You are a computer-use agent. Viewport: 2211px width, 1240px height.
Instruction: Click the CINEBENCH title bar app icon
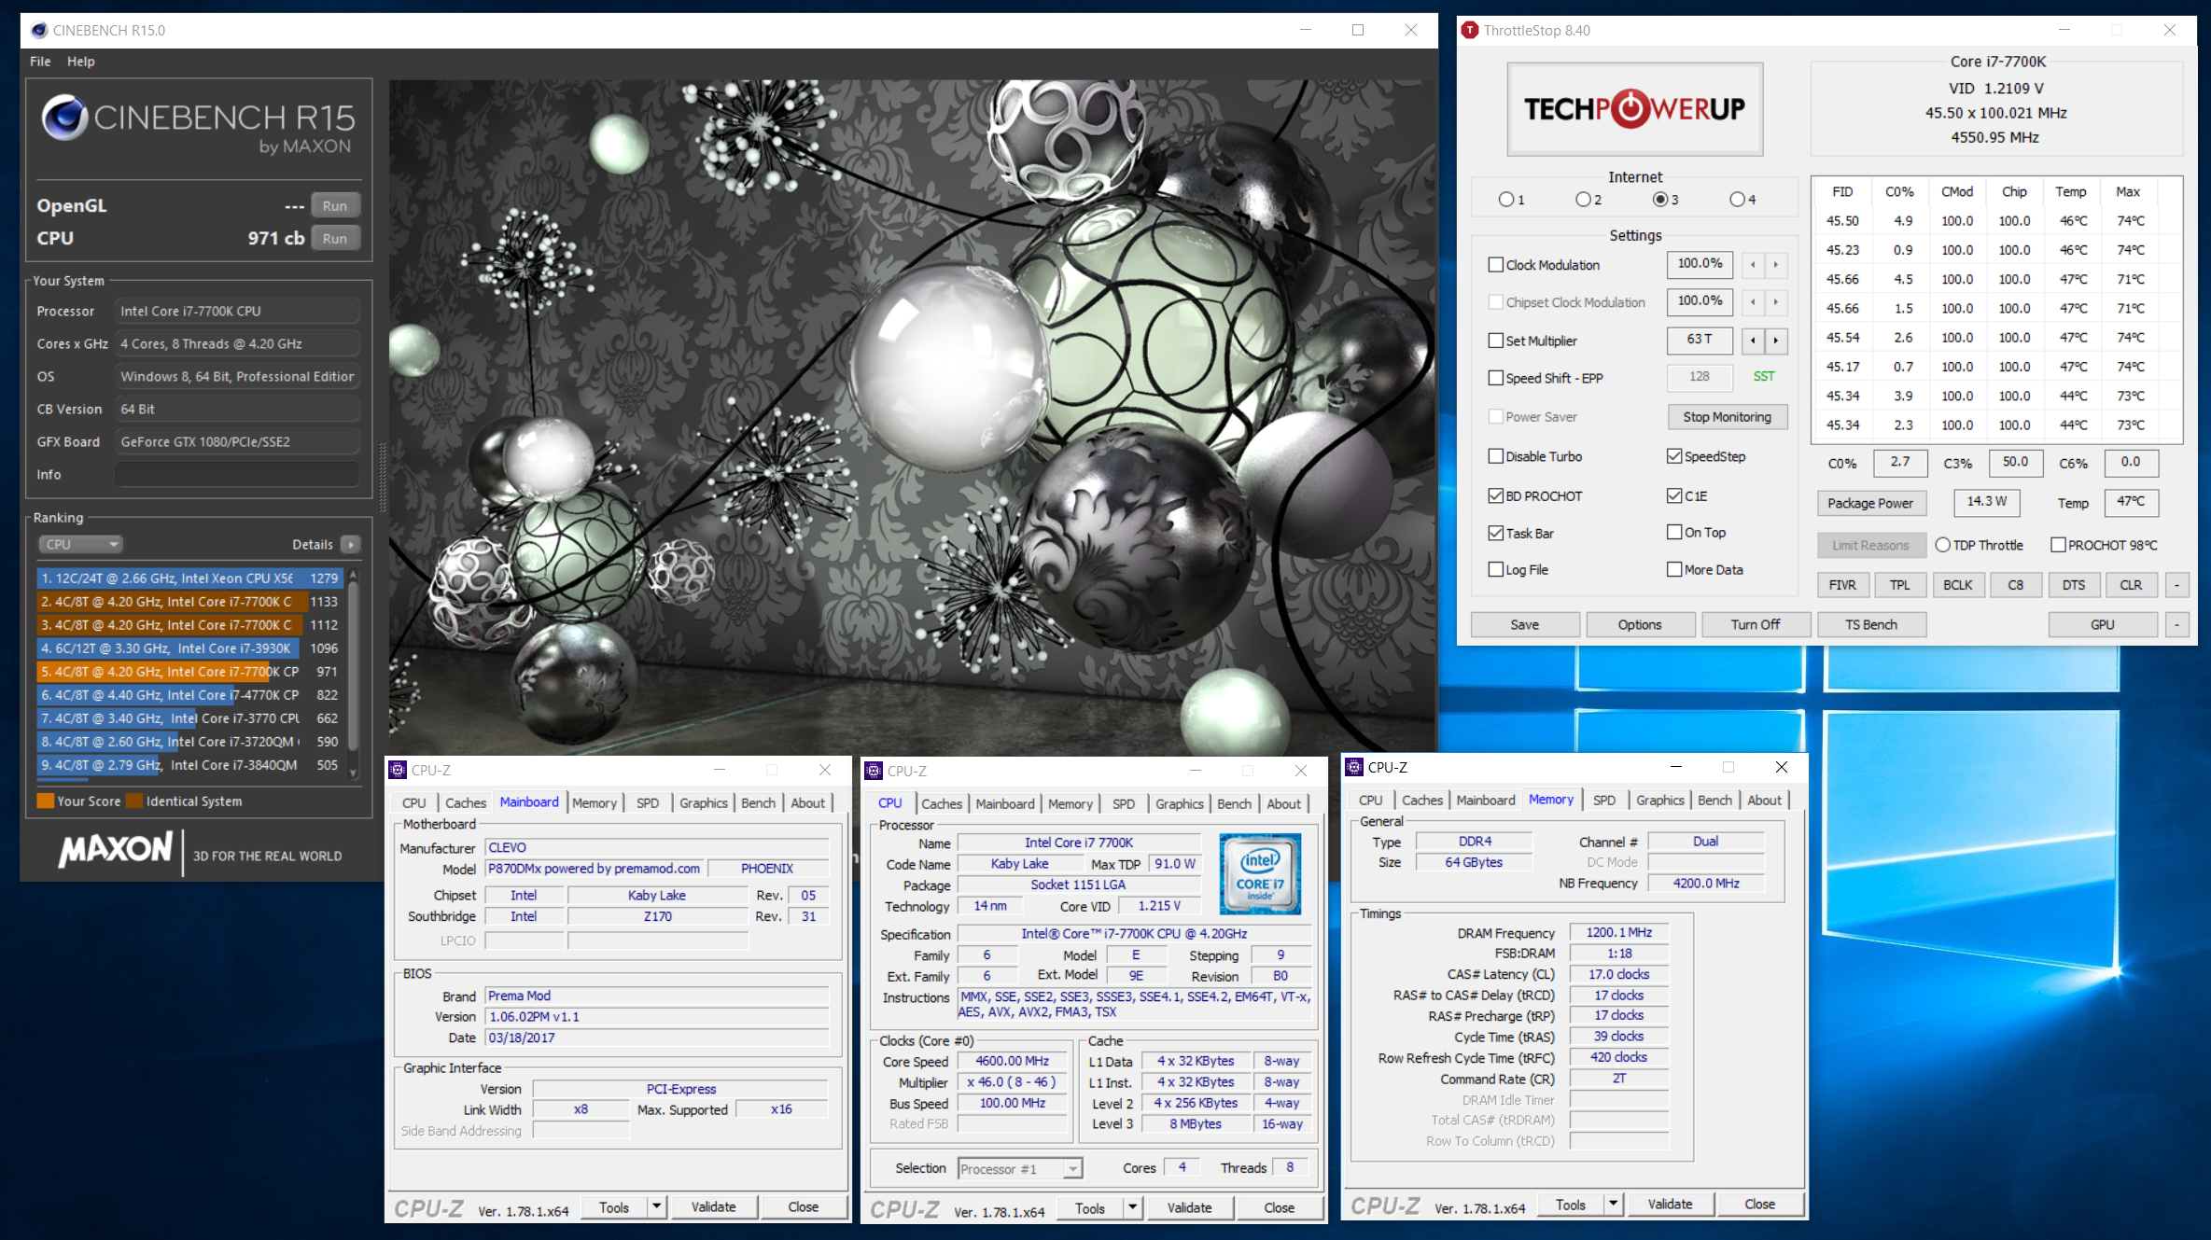[38, 30]
